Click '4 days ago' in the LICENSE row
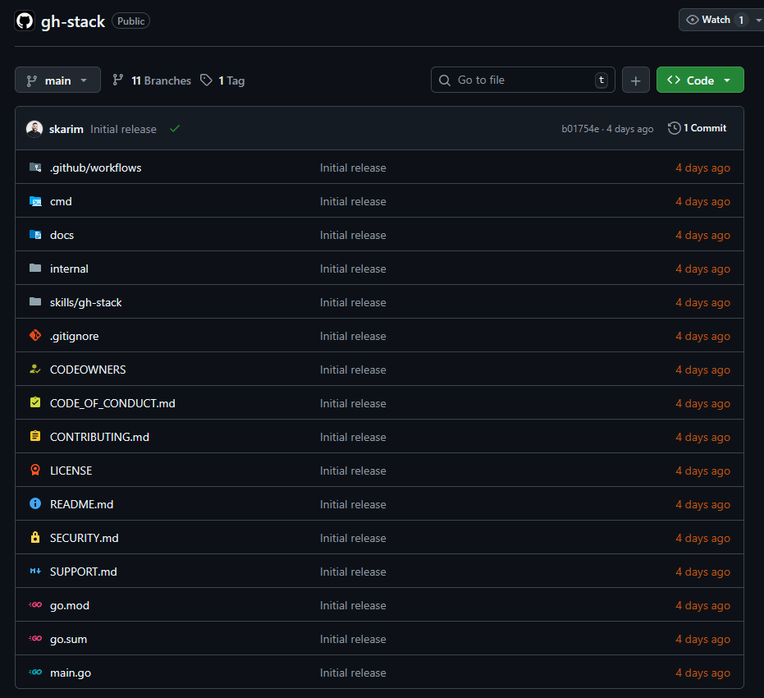Screen dimensions: 764x698 pyautogui.click(x=702, y=471)
